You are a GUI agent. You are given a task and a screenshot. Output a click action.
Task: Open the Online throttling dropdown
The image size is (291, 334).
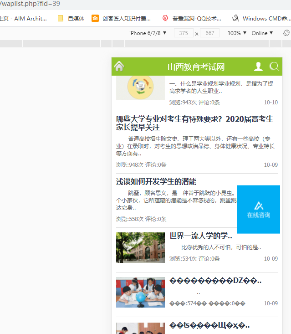point(262,33)
